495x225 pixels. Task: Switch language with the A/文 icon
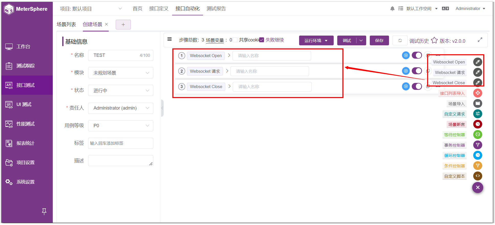click(445, 9)
